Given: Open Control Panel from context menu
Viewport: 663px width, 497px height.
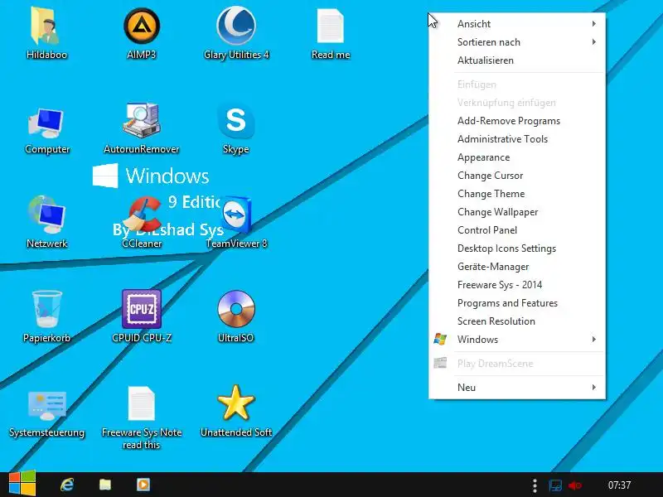Looking at the screenshot, I should pos(516,230).
